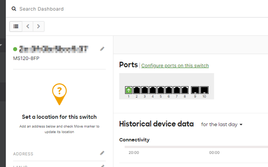Click the magnifier search icon

pyautogui.click(x=14, y=9)
